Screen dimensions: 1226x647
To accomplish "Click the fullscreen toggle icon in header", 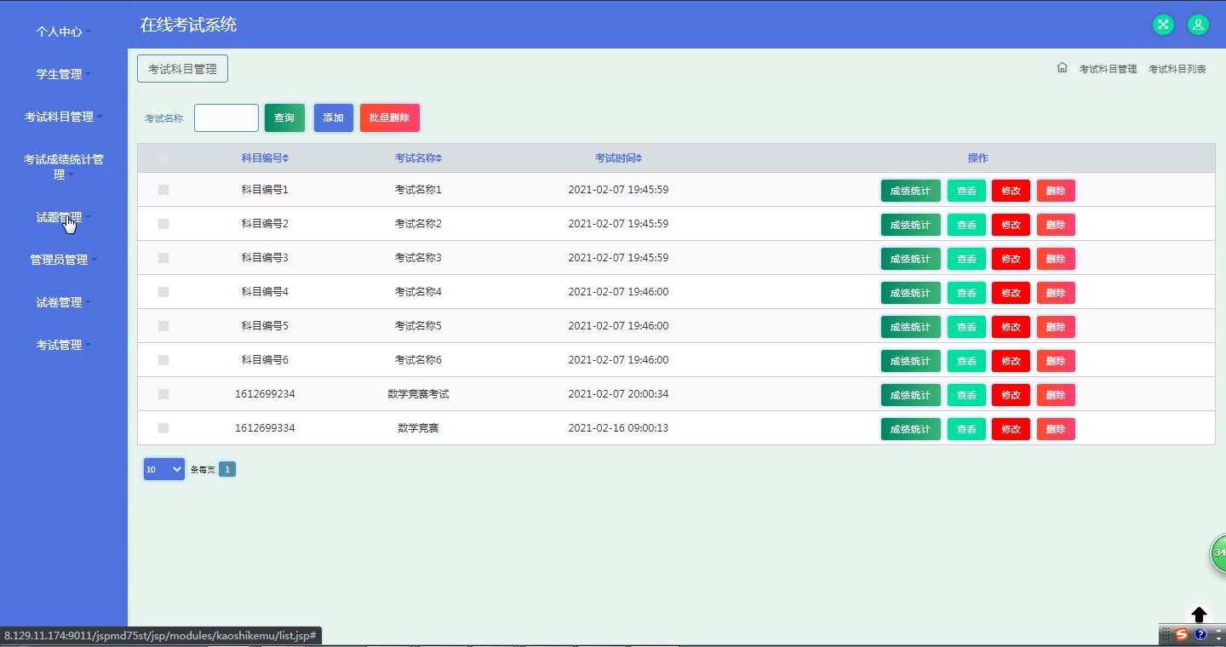I will point(1163,25).
